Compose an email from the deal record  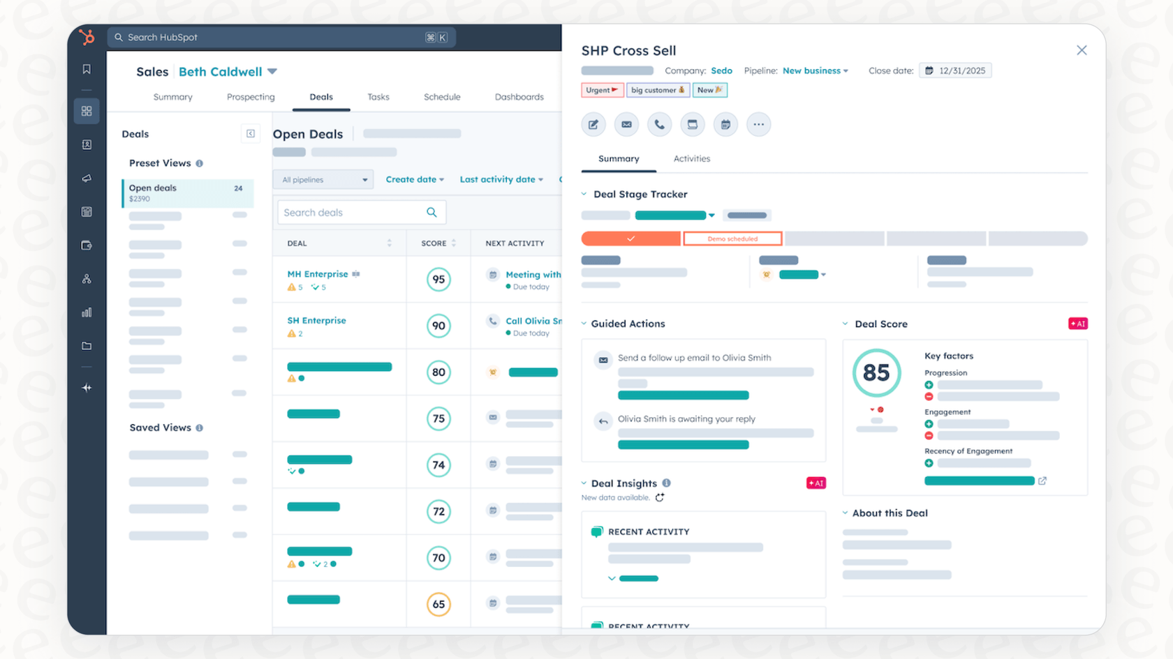626,124
